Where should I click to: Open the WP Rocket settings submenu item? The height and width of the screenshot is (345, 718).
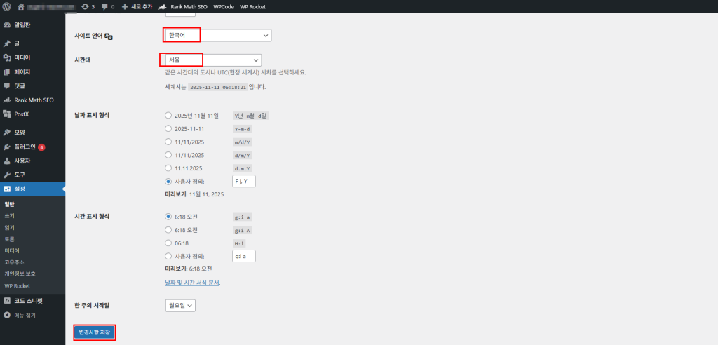click(17, 286)
